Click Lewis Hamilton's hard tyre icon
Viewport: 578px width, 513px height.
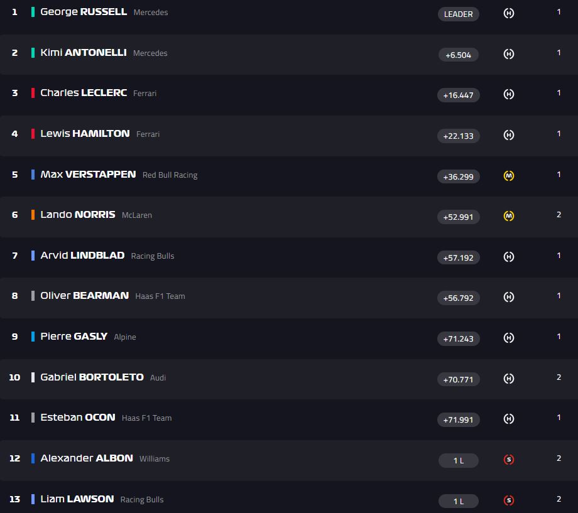(509, 135)
